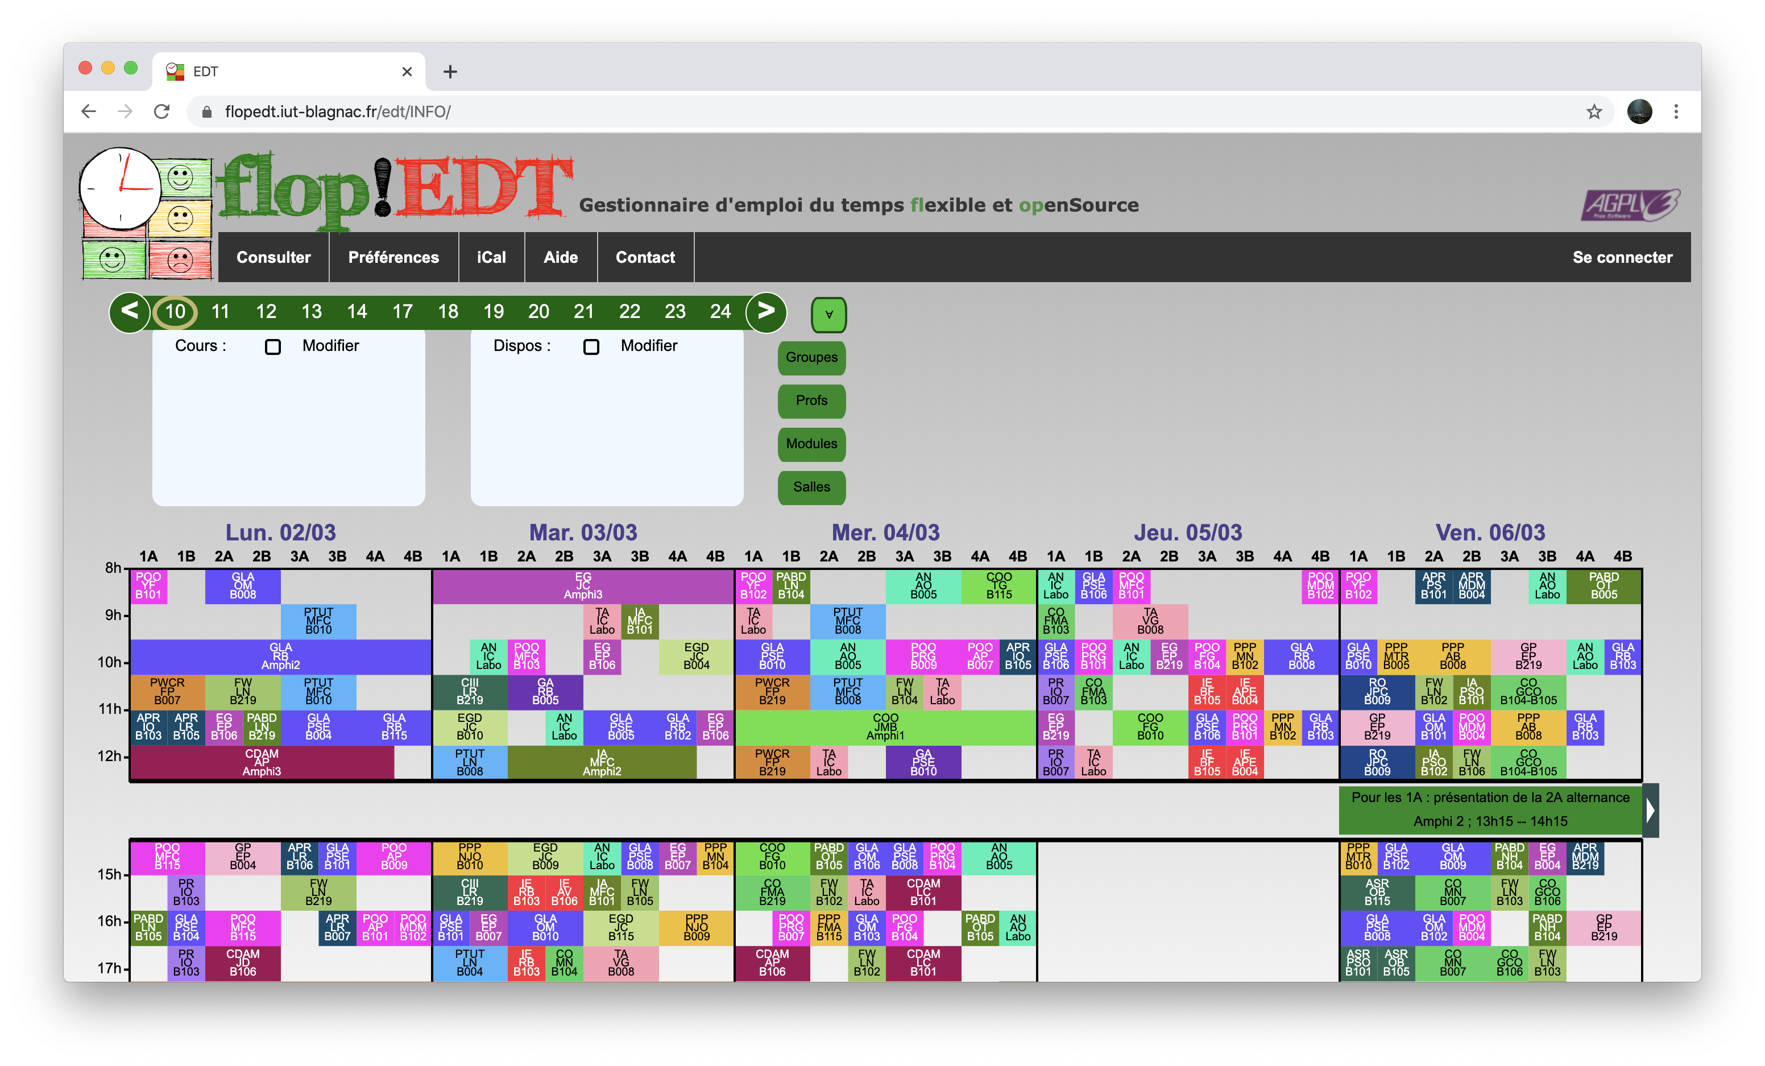Click Friday 1A presentation announcement banner
1765x1066 pixels.
1490,810
